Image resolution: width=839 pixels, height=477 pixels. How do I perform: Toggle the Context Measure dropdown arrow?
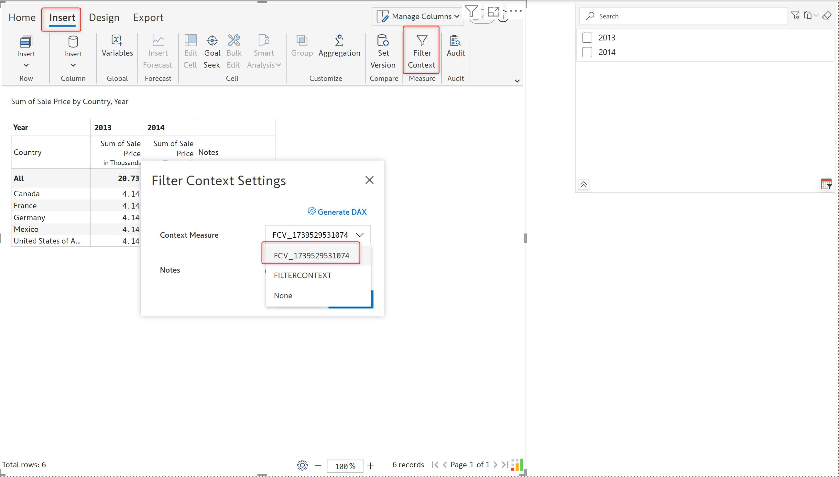click(360, 235)
